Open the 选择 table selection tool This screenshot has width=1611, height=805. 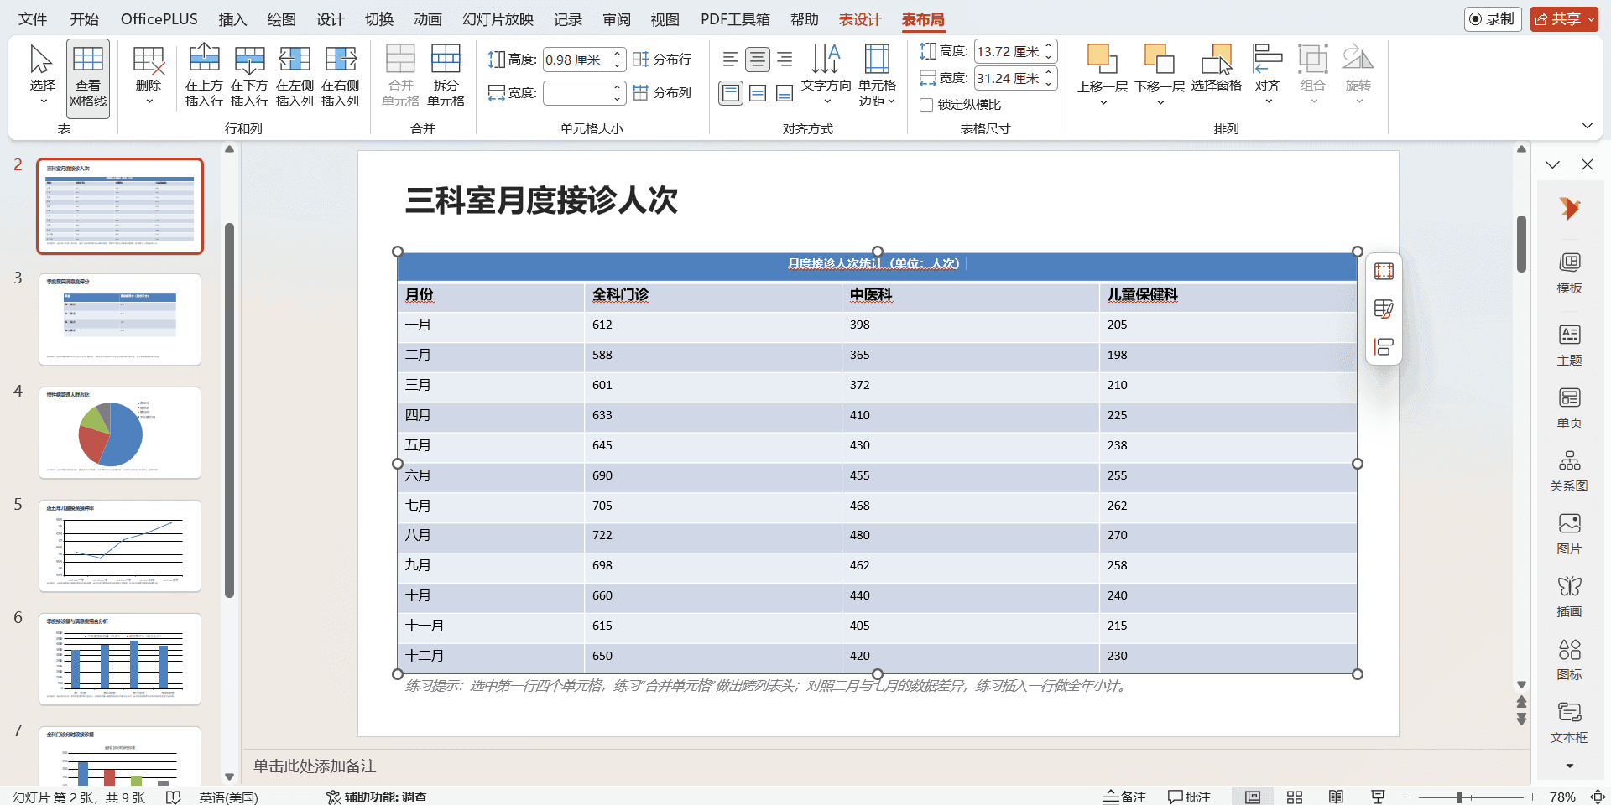pyautogui.click(x=42, y=75)
